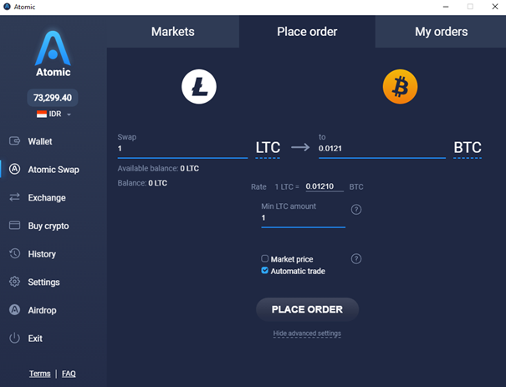Screen dimensions: 506x387
Task: Click the 'Balance: 0 LTC' text
Action: click(142, 183)
